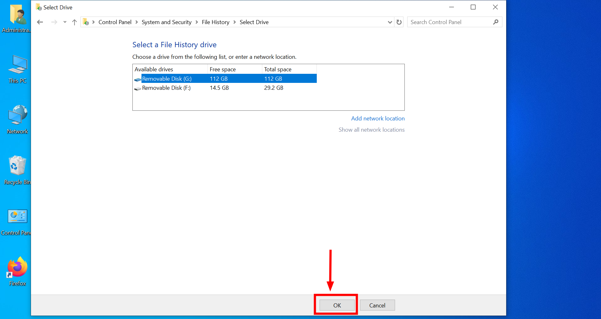Click the Available drives column header
The image size is (601, 319).
170,69
